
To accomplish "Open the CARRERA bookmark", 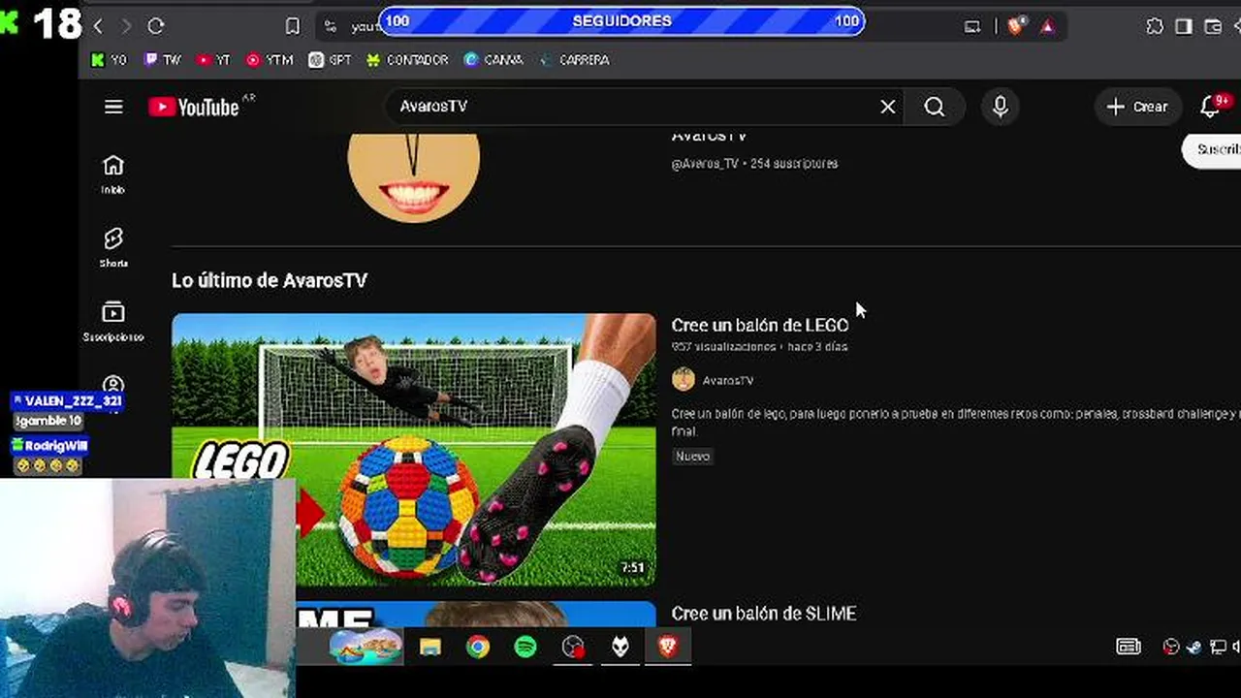I will tap(574, 60).
